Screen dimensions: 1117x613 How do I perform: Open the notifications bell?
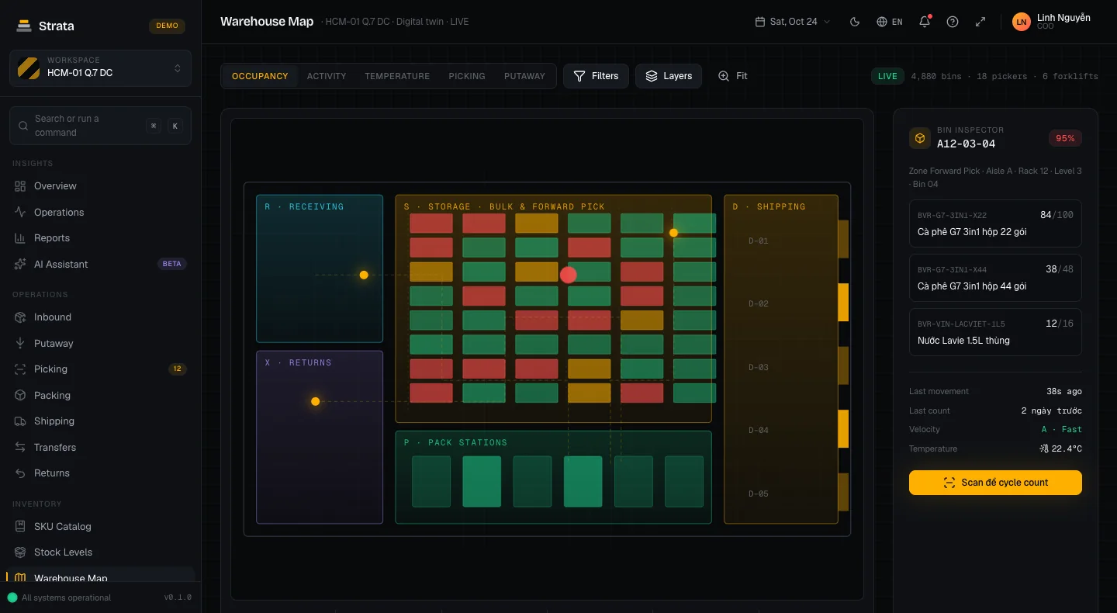pos(925,22)
